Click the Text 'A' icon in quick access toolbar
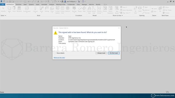The image size is (175, 98). coord(38,1)
